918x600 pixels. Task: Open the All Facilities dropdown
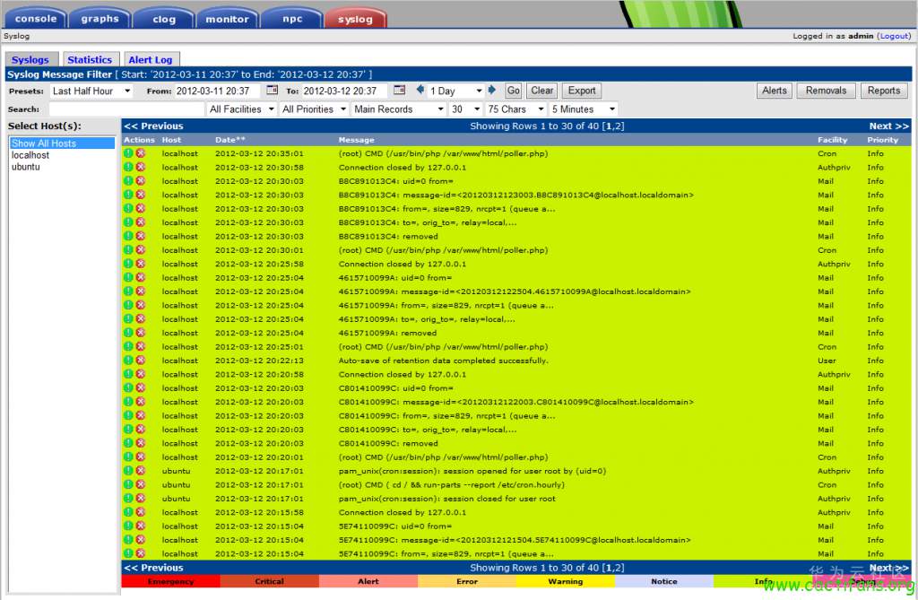[241, 109]
